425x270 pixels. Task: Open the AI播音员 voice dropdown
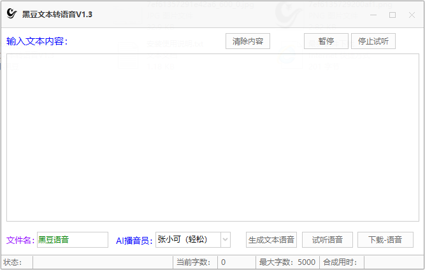click(x=225, y=239)
